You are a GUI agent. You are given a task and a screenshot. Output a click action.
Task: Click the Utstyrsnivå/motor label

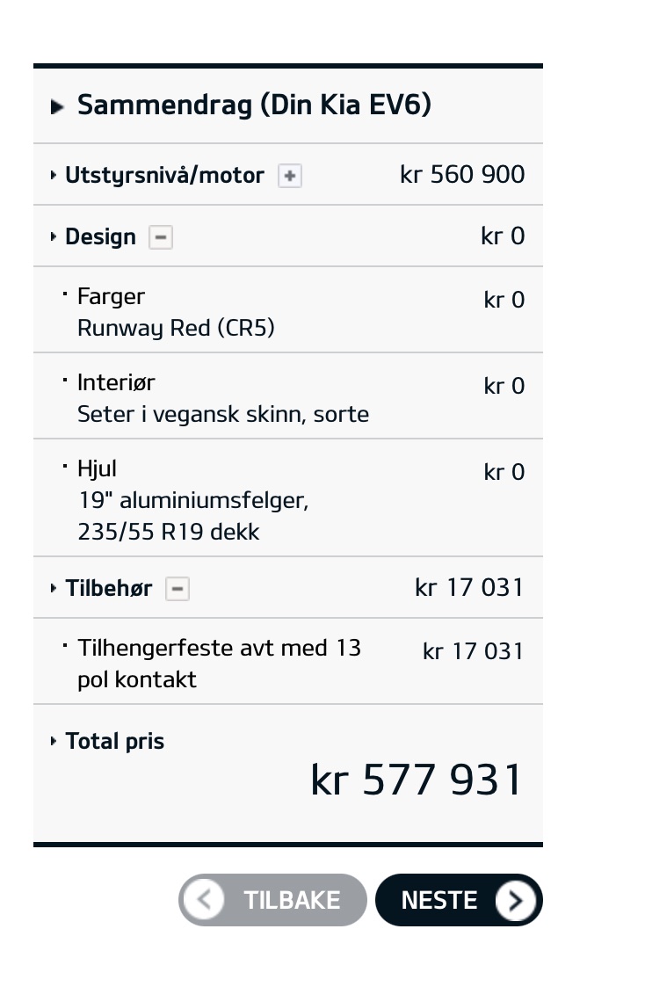pos(165,176)
